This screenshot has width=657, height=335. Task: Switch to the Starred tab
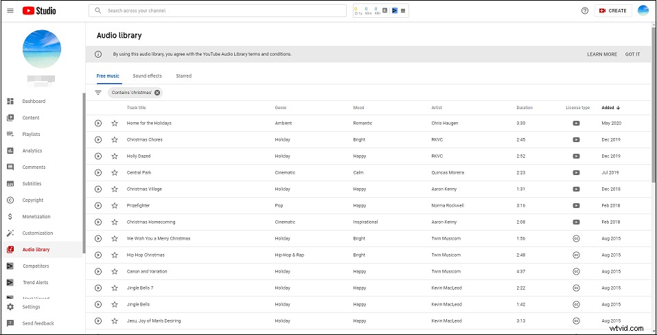[183, 76]
